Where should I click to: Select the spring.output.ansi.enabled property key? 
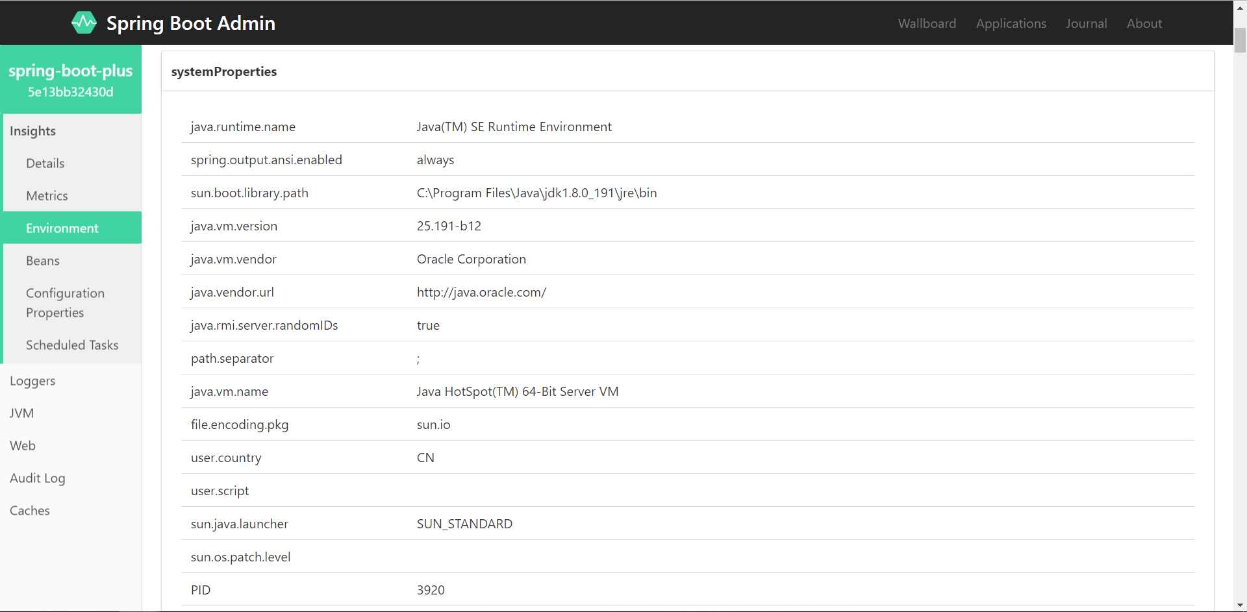266,160
